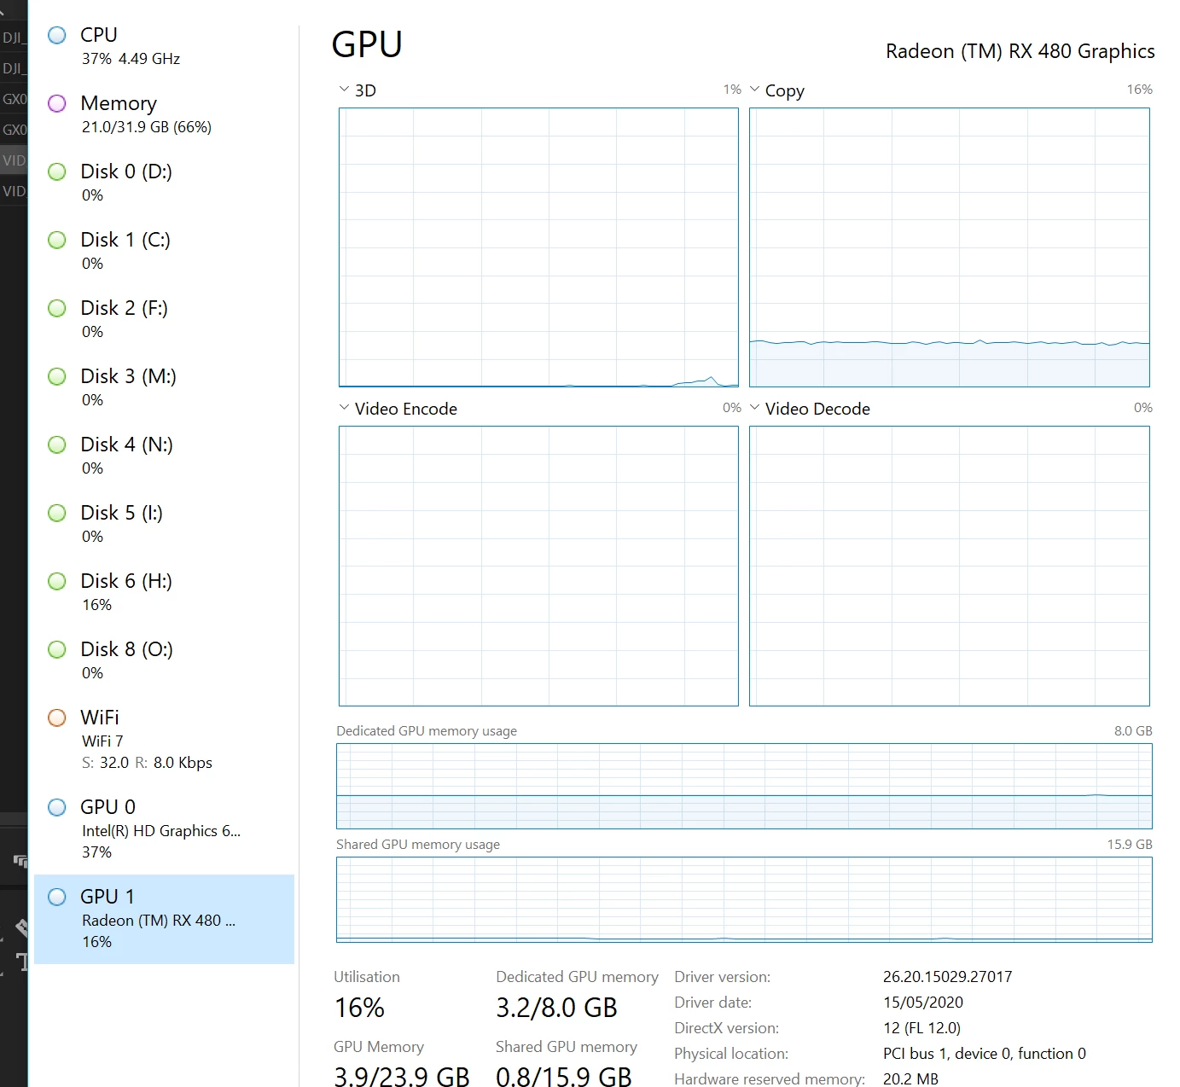Click the green Disk 8 circle icon
This screenshot has width=1180, height=1087.
coord(57,649)
